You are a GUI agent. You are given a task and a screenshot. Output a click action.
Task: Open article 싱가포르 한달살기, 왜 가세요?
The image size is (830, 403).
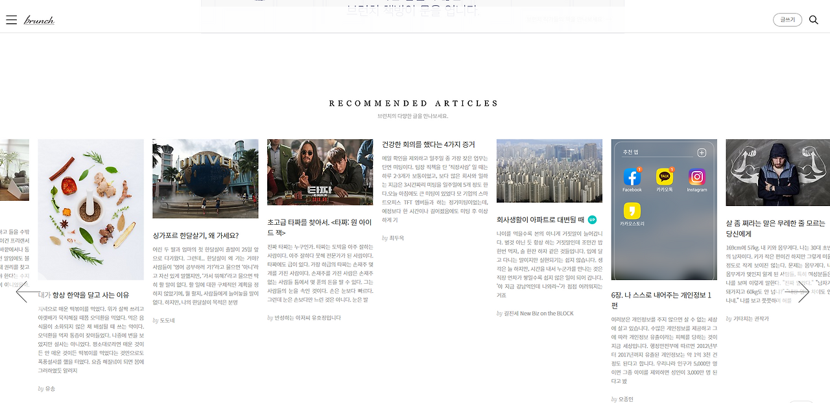pyautogui.click(x=196, y=236)
